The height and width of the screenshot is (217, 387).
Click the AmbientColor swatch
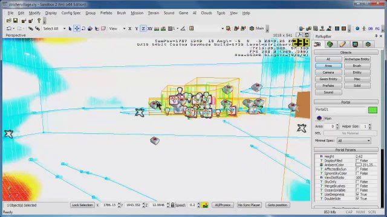tap(359, 165)
